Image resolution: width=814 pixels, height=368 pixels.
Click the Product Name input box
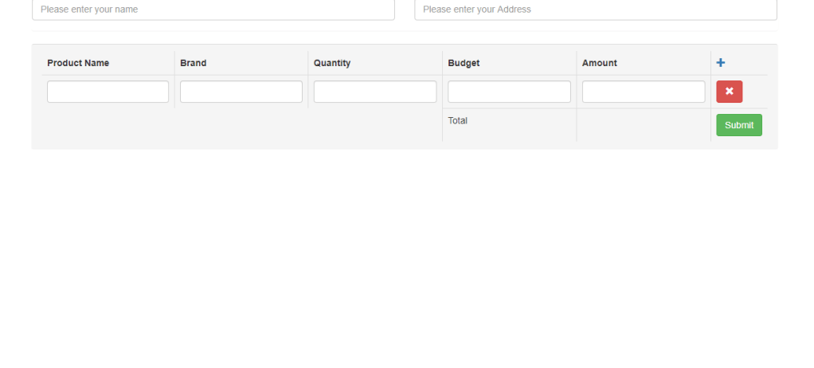pyautogui.click(x=108, y=92)
